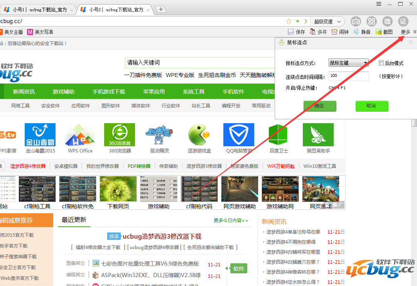Open the app grid icon beside gamepad
The image size is (417, 286).
(x=371, y=21)
